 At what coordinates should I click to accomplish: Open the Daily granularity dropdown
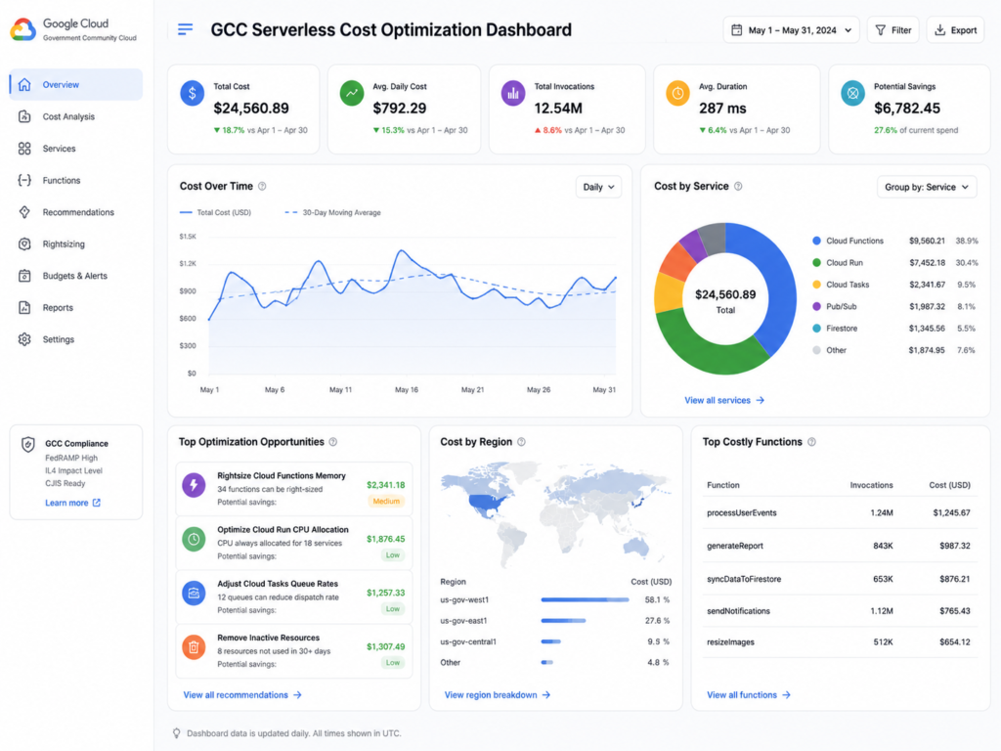pyautogui.click(x=598, y=187)
